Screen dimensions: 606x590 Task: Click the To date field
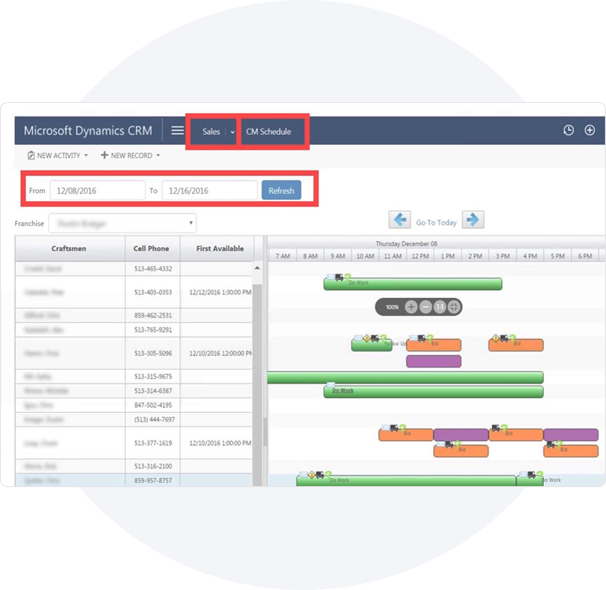209,191
